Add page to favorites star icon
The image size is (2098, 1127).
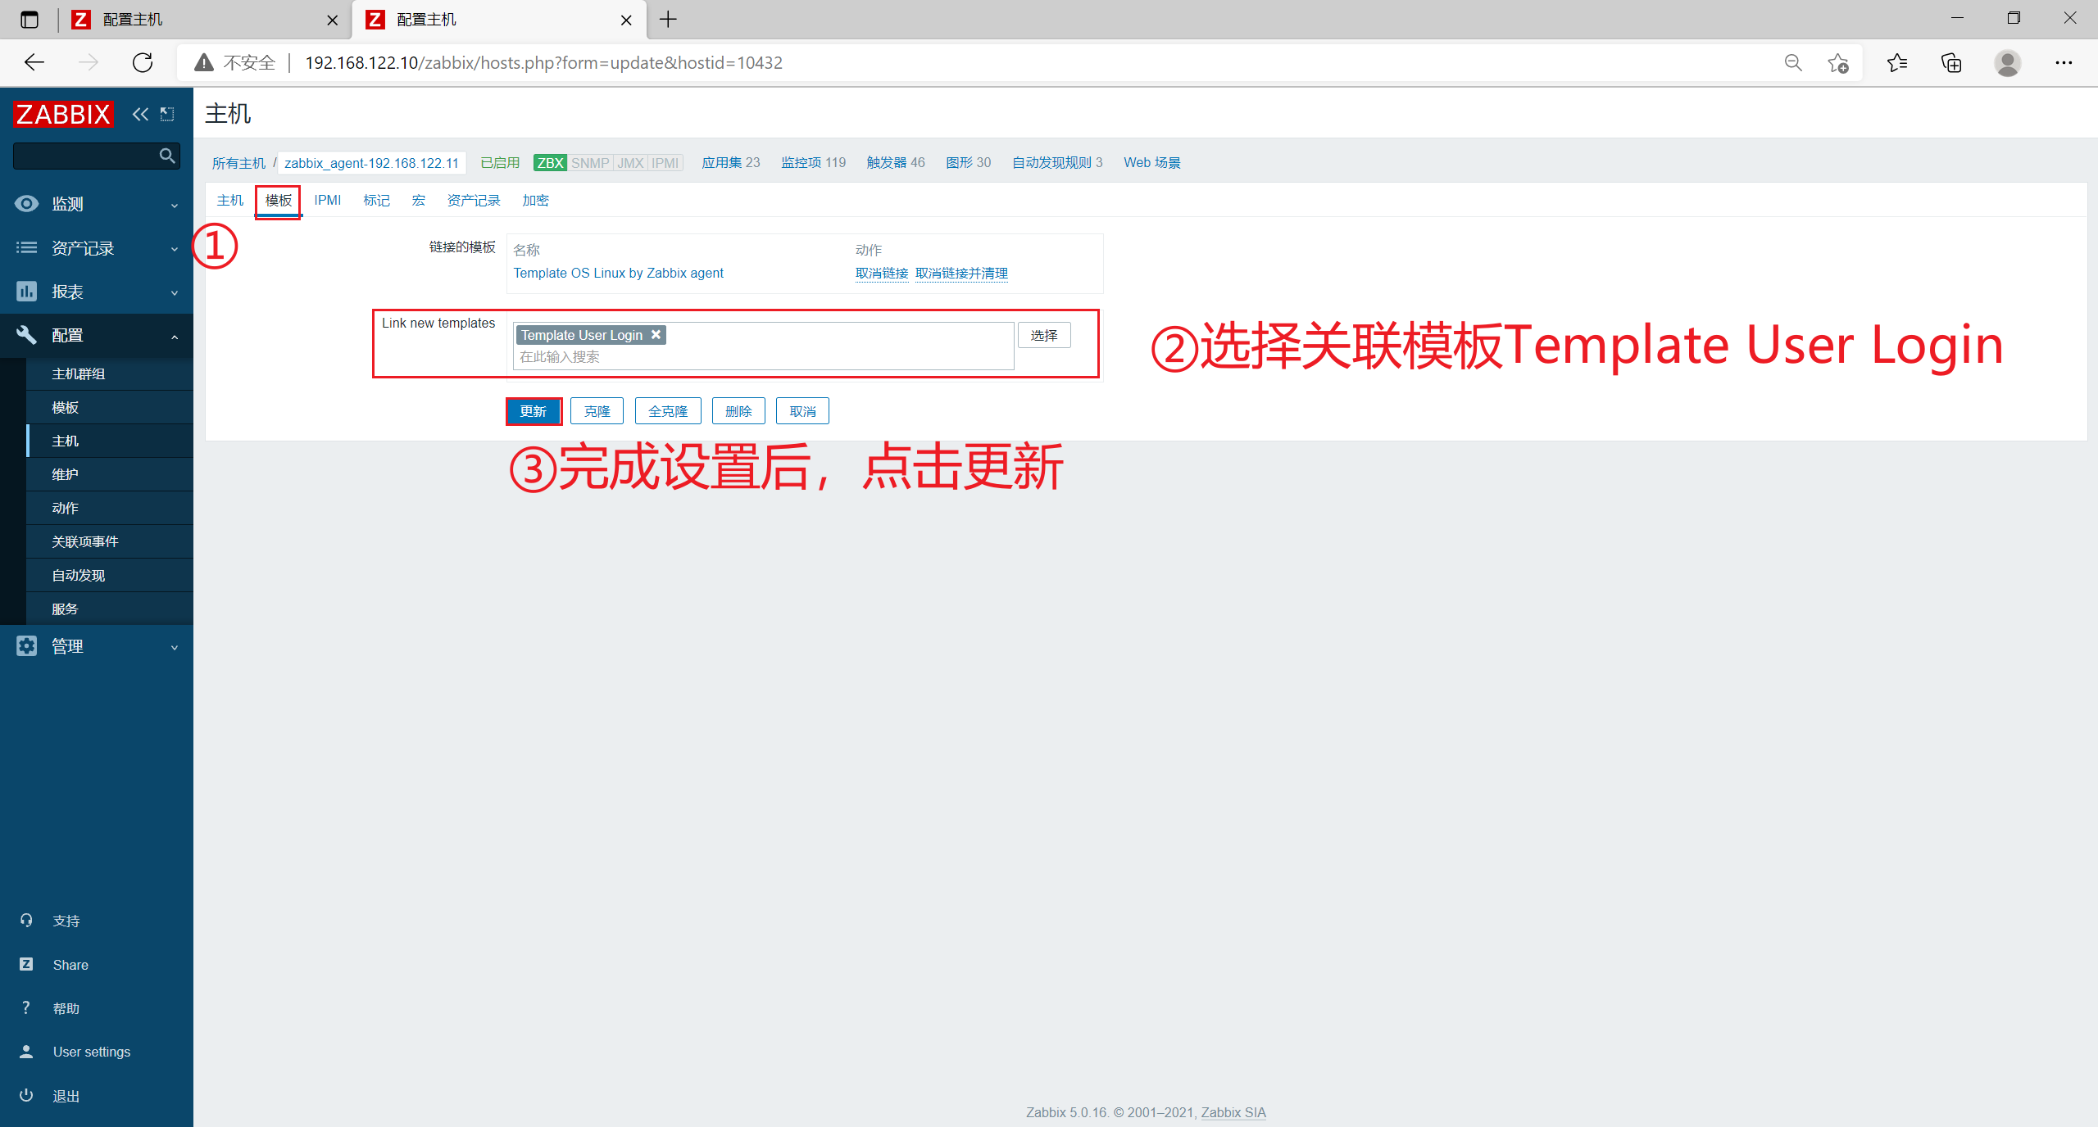[1838, 62]
